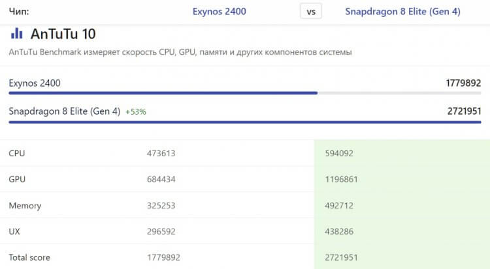Viewport: 490px width, 269px height.
Task: Click the Exynos CPU score 473613
Action: tap(161, 153)
